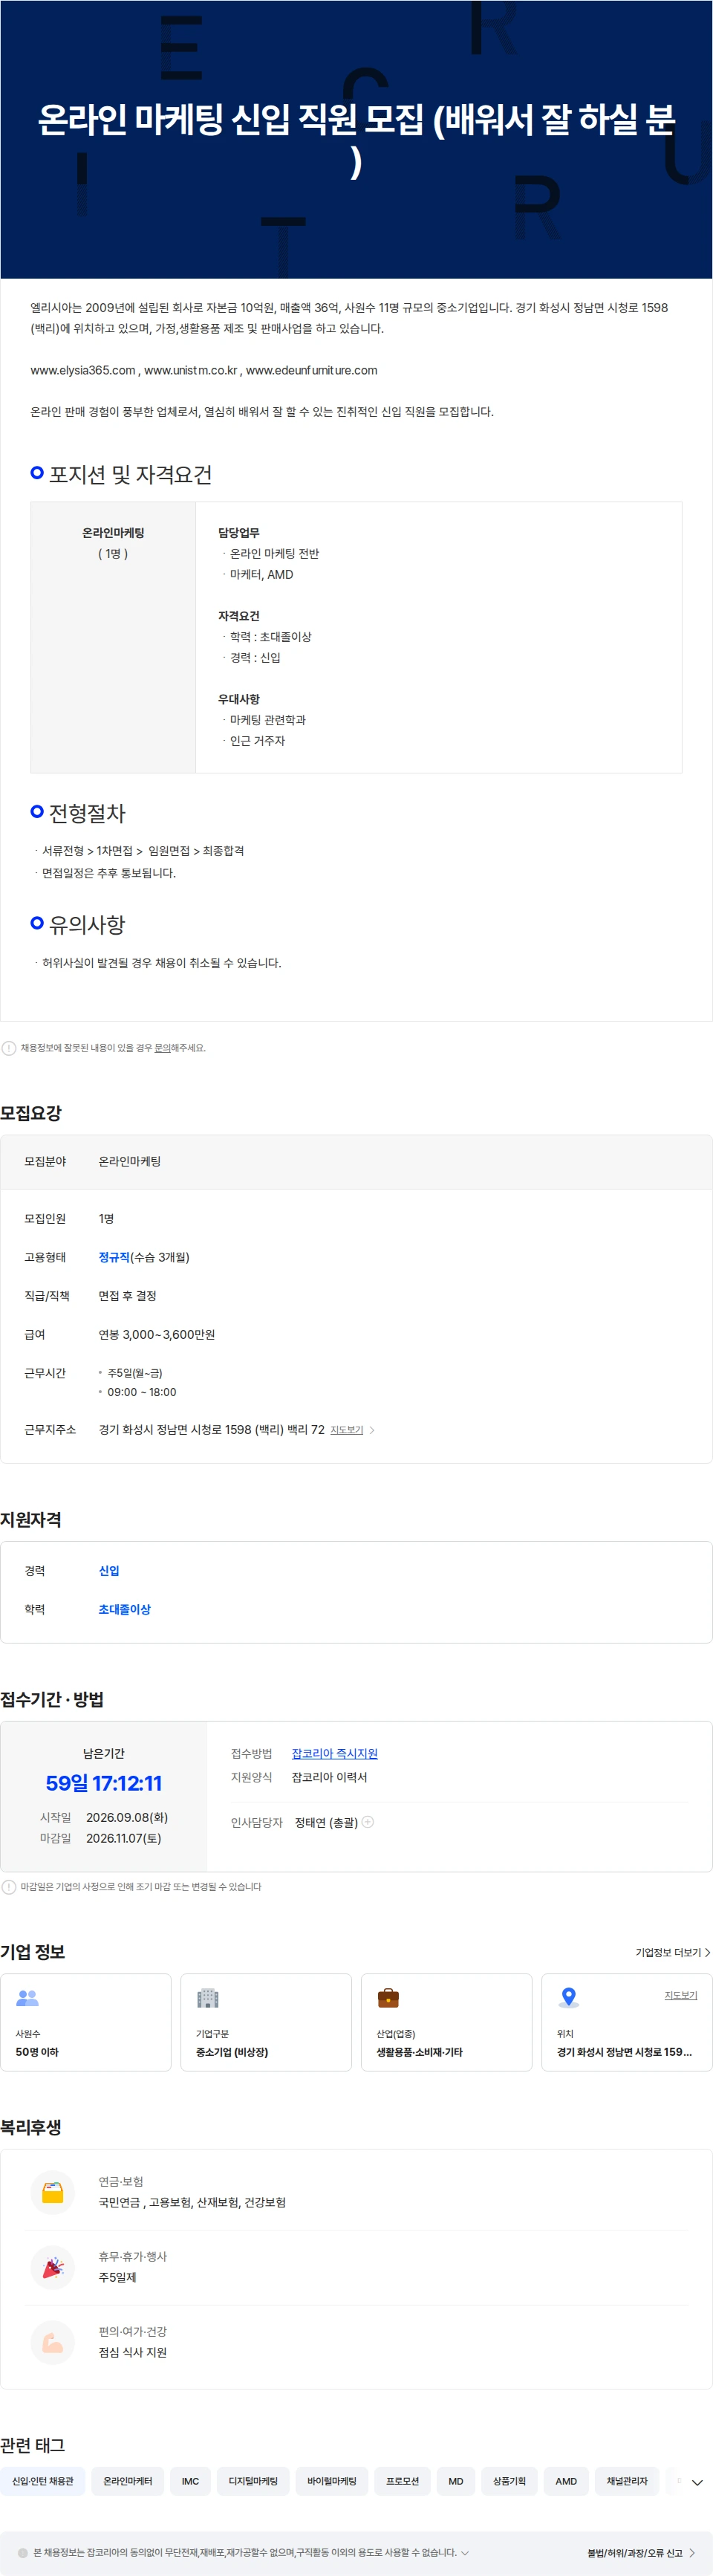Screen dimensions: 713x2576
Task: Select the AMD tag
Action: pyautogui.click(x=566, y=2481)
